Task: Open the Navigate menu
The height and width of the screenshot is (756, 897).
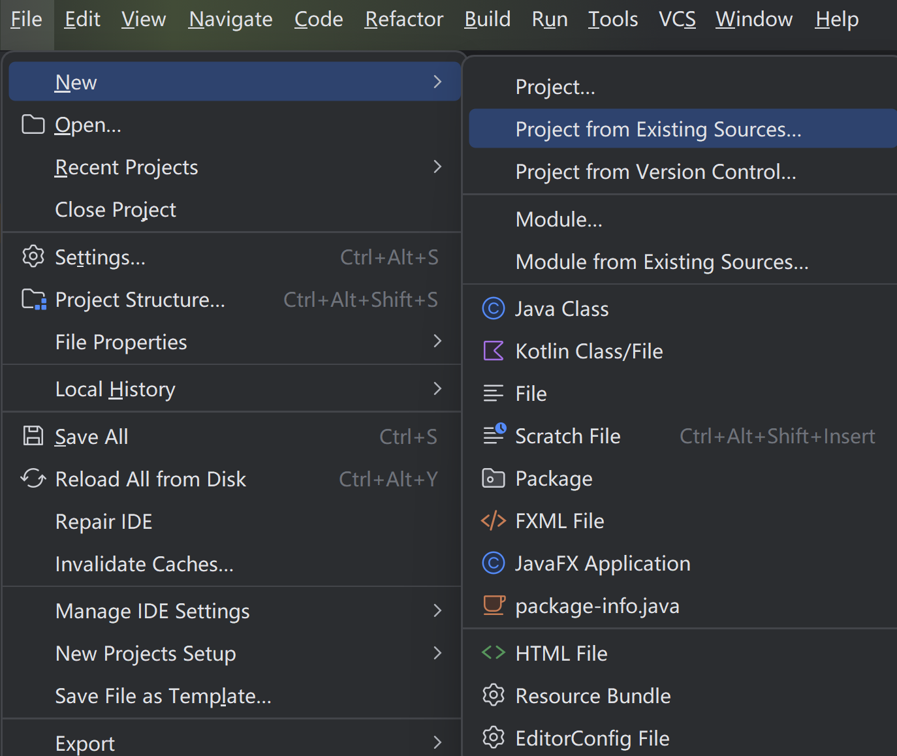Action: (x=230, y=20)
